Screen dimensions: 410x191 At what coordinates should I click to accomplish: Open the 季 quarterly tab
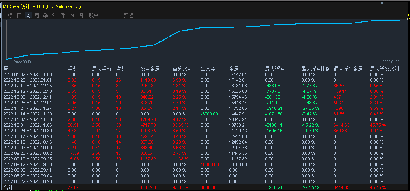pos(46,15)
